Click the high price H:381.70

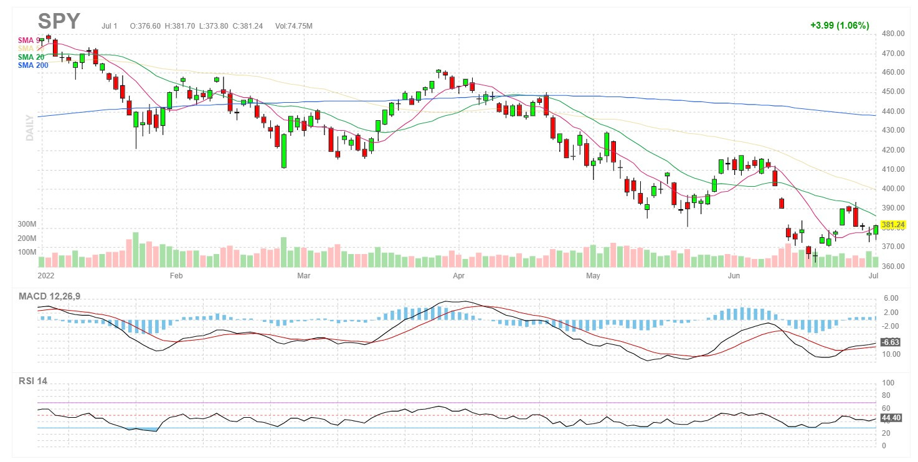(x=180, y=26)
